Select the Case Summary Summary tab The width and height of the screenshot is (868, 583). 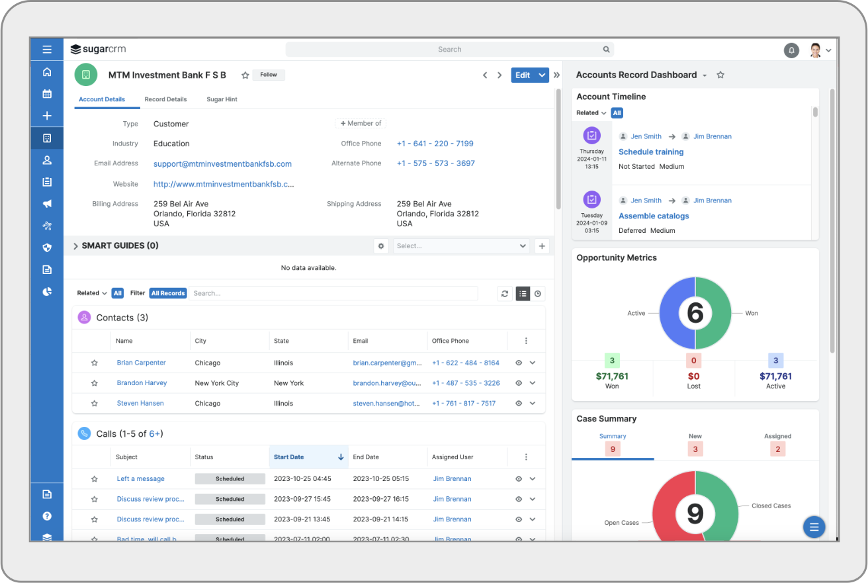[613, 444]
